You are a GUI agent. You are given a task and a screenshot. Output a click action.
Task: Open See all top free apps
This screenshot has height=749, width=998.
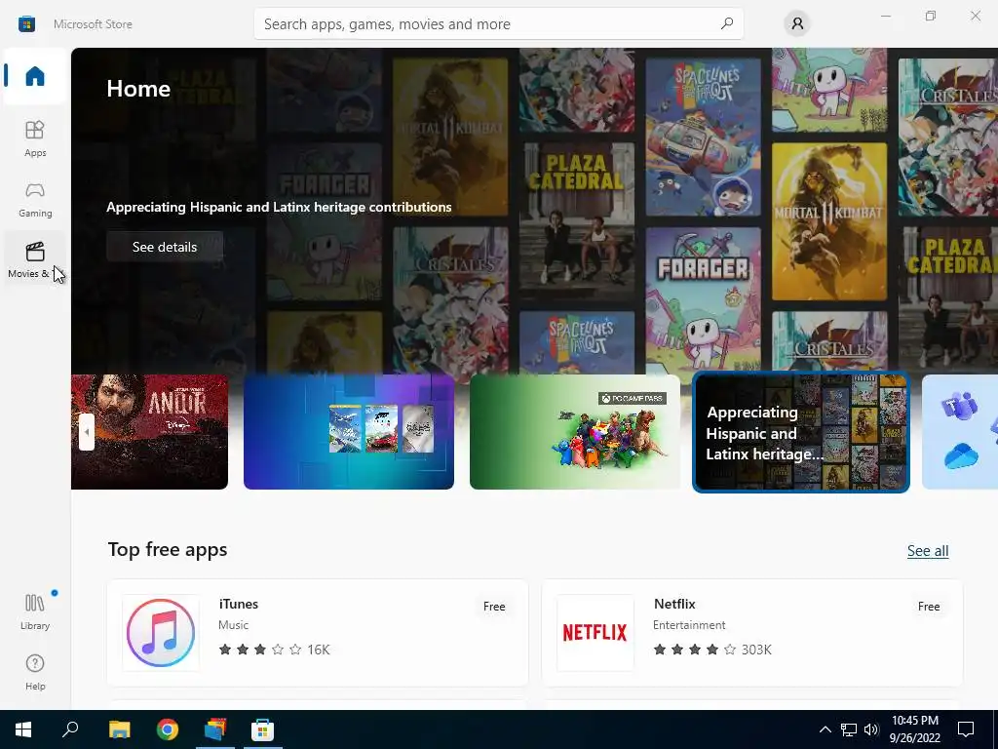coord(928,550)
